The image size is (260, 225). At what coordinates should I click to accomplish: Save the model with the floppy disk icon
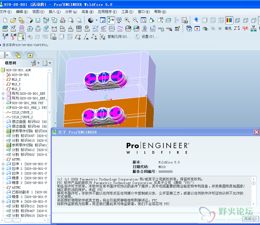pyautogui.click(x=38, y=20)
